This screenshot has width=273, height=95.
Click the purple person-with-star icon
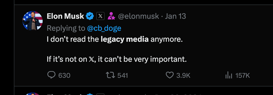[x=111, y=16]
